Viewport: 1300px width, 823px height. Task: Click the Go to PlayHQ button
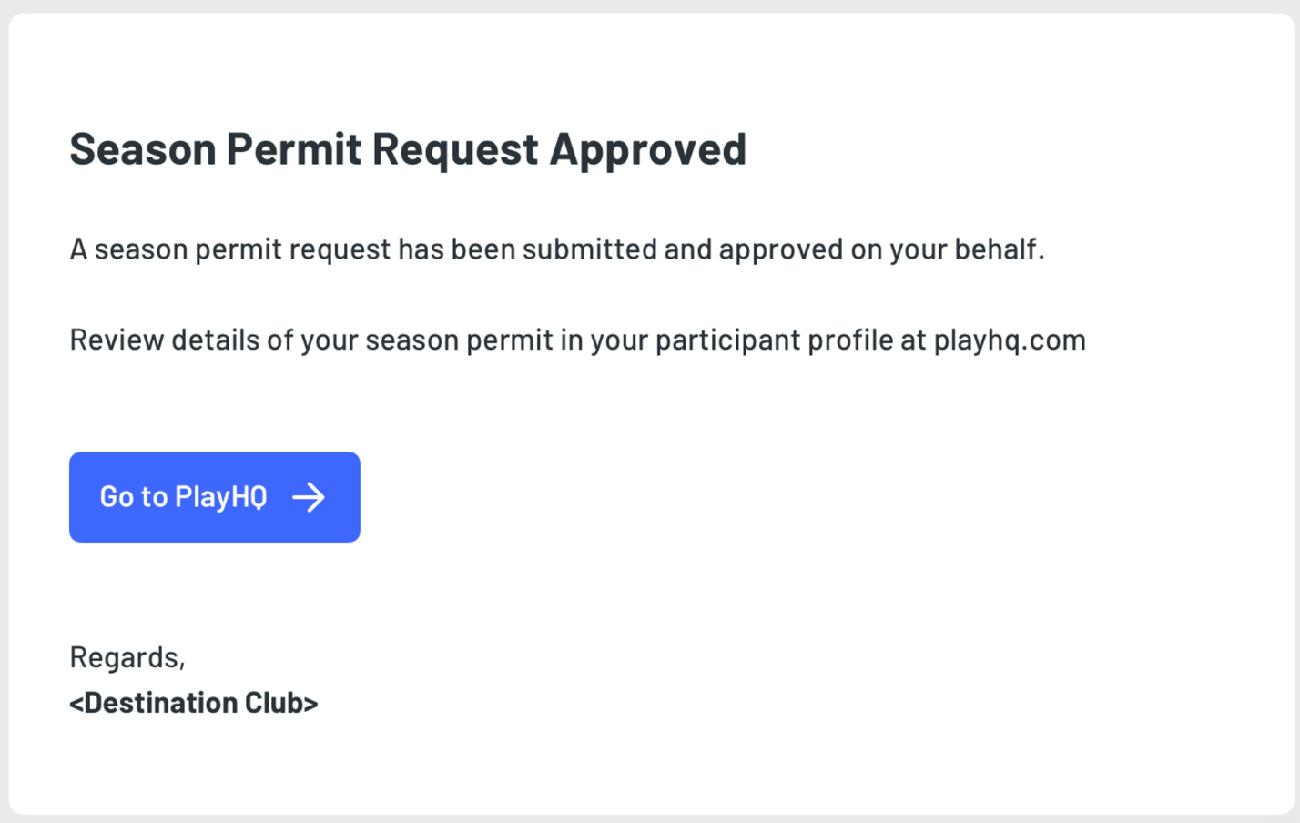tap(214, 497)
